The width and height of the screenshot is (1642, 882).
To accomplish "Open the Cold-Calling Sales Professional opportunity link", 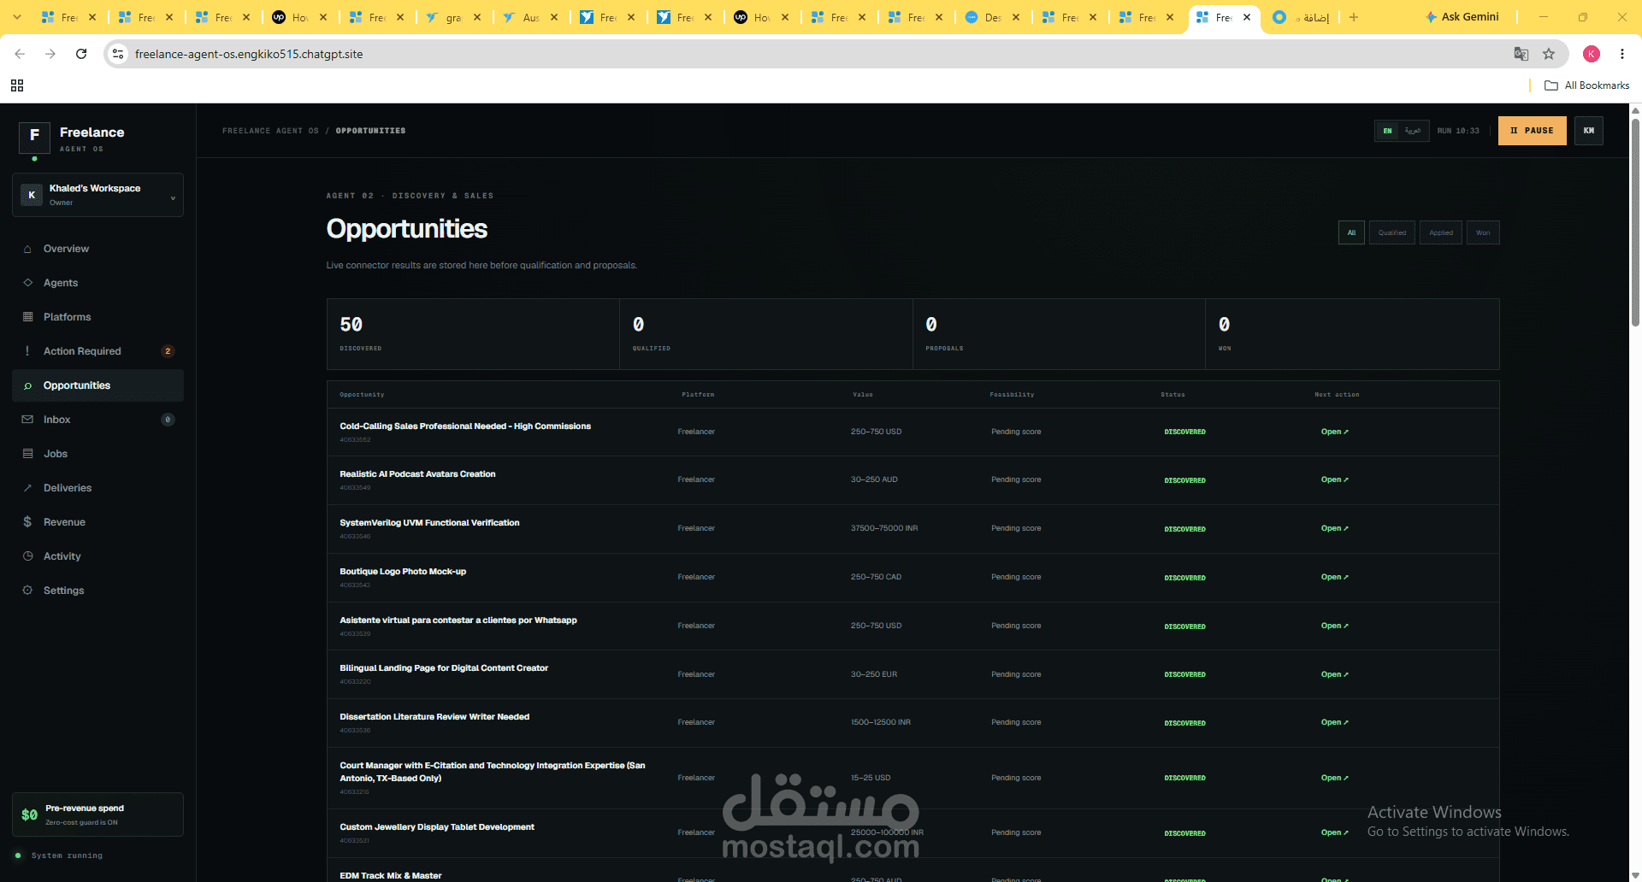I will 1334,432.
